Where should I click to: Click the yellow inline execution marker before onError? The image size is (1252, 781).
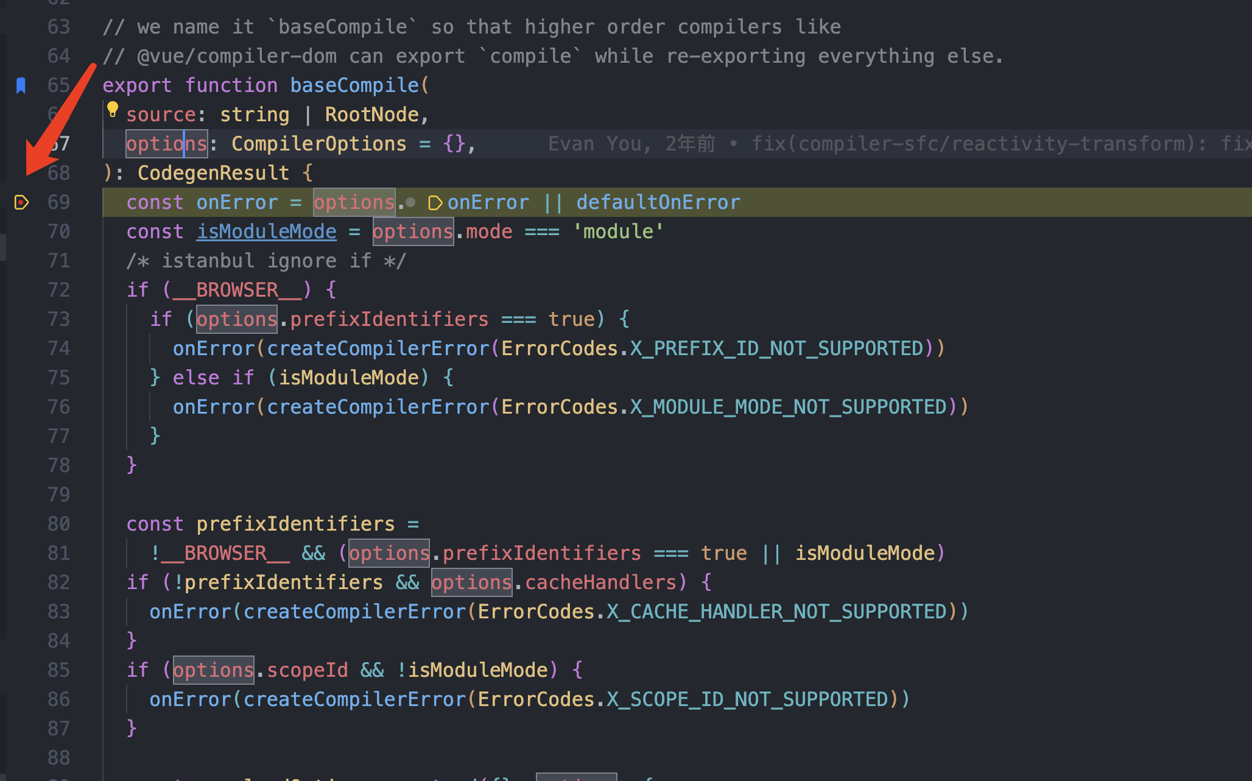tap(435, 203)
